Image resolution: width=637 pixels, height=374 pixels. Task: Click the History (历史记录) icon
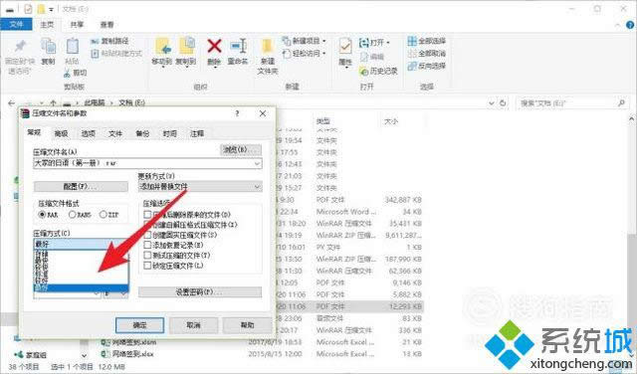[363, 71]
